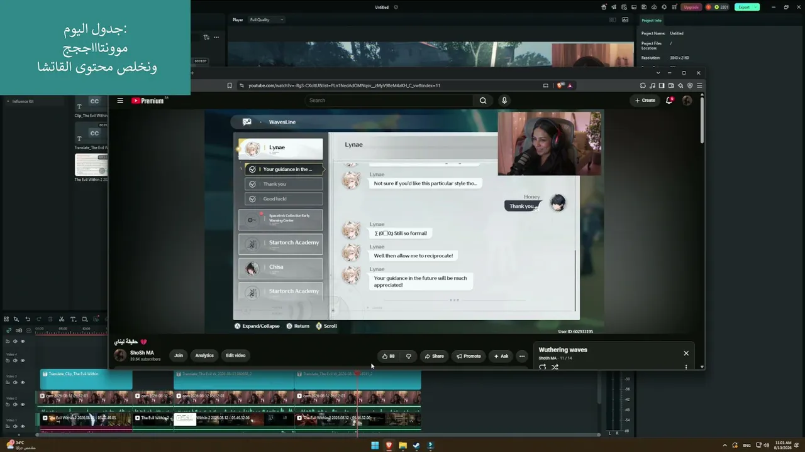
Task: Select the text tool in timeline toolbar
Action: point(73,319)
